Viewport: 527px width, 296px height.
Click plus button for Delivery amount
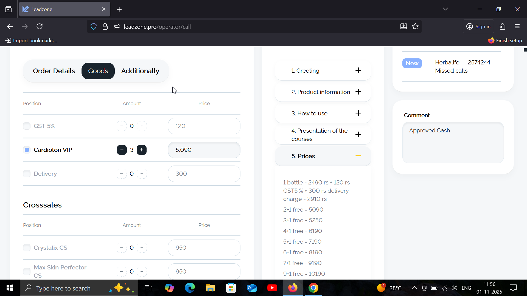[142, 174]
